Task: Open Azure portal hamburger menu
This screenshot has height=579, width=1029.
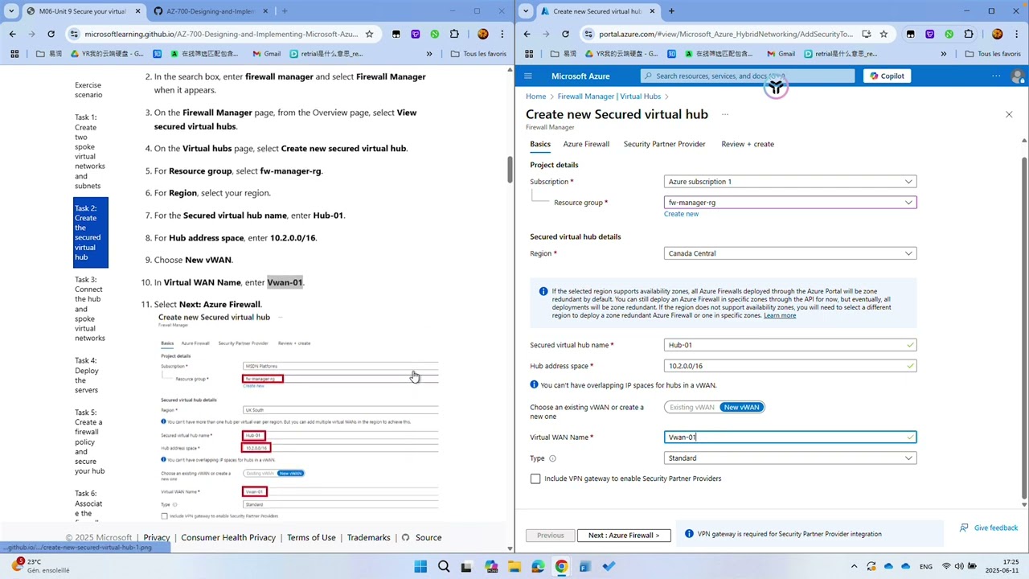Action: (528, 76)
